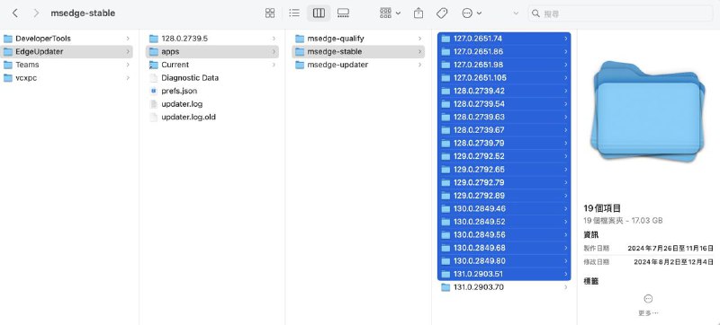Select the DeveloperTools folder
The height and width of the screenshot is (325, 720).
point(67,39)
